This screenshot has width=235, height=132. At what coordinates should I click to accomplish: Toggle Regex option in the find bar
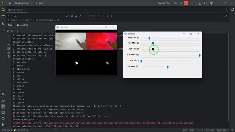point(80,16)
